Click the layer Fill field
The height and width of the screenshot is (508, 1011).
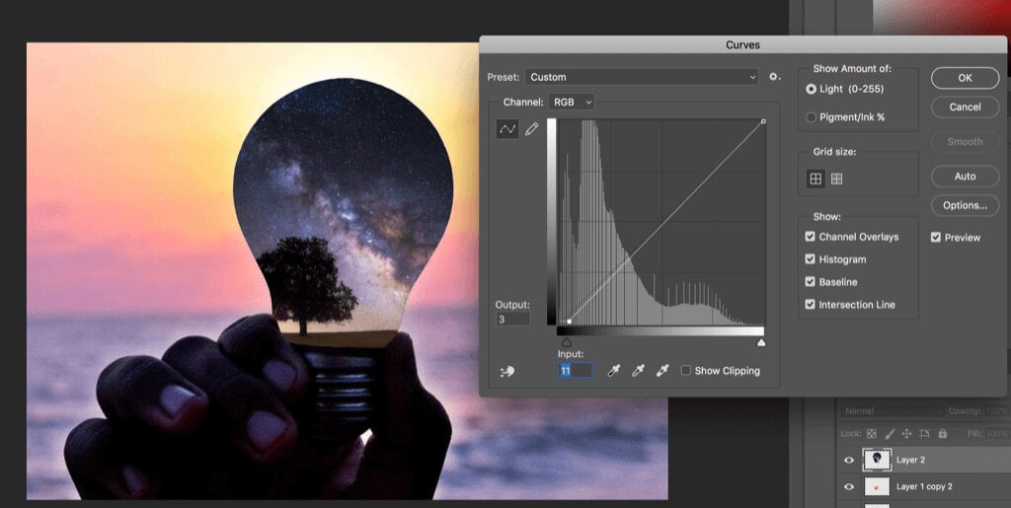pos(998,434)
